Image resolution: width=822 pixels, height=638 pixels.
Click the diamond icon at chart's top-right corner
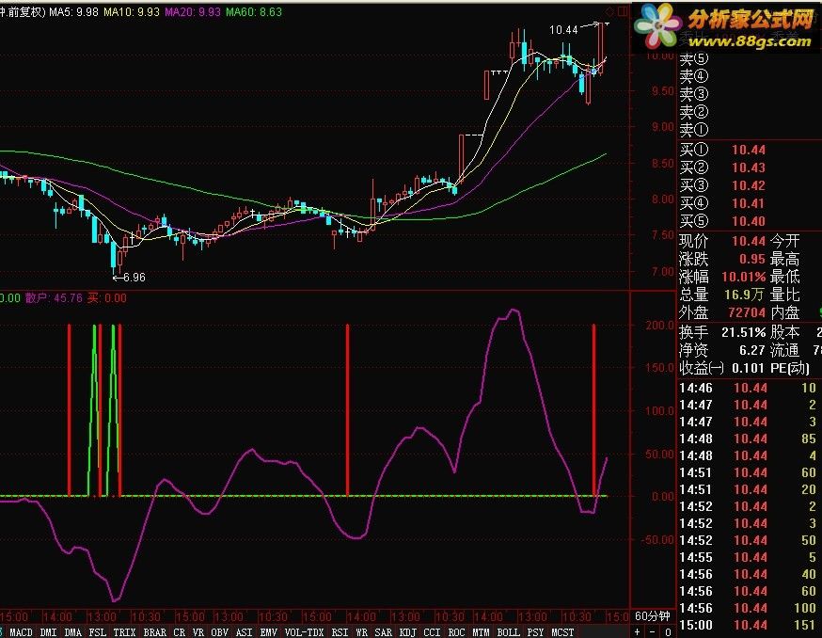pyautogui.click(x=609, y=10)
